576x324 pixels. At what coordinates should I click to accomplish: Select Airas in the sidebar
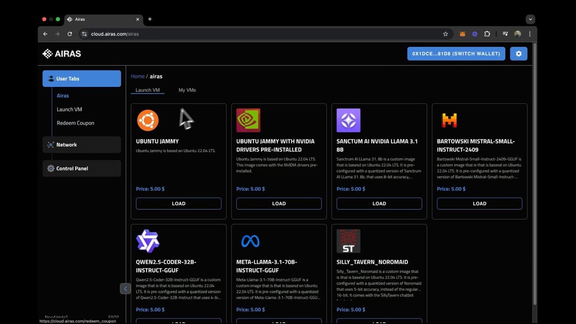[63, 95]
